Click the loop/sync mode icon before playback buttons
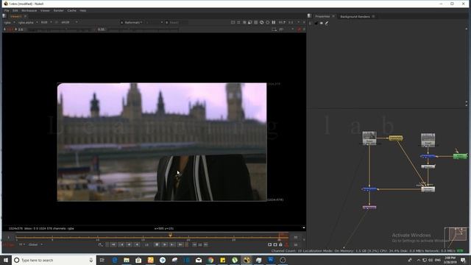Screen dimensions: 471x265 100,244
